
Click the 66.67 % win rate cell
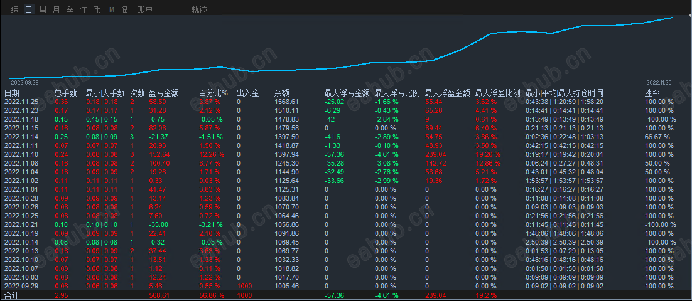click(657, 137)
